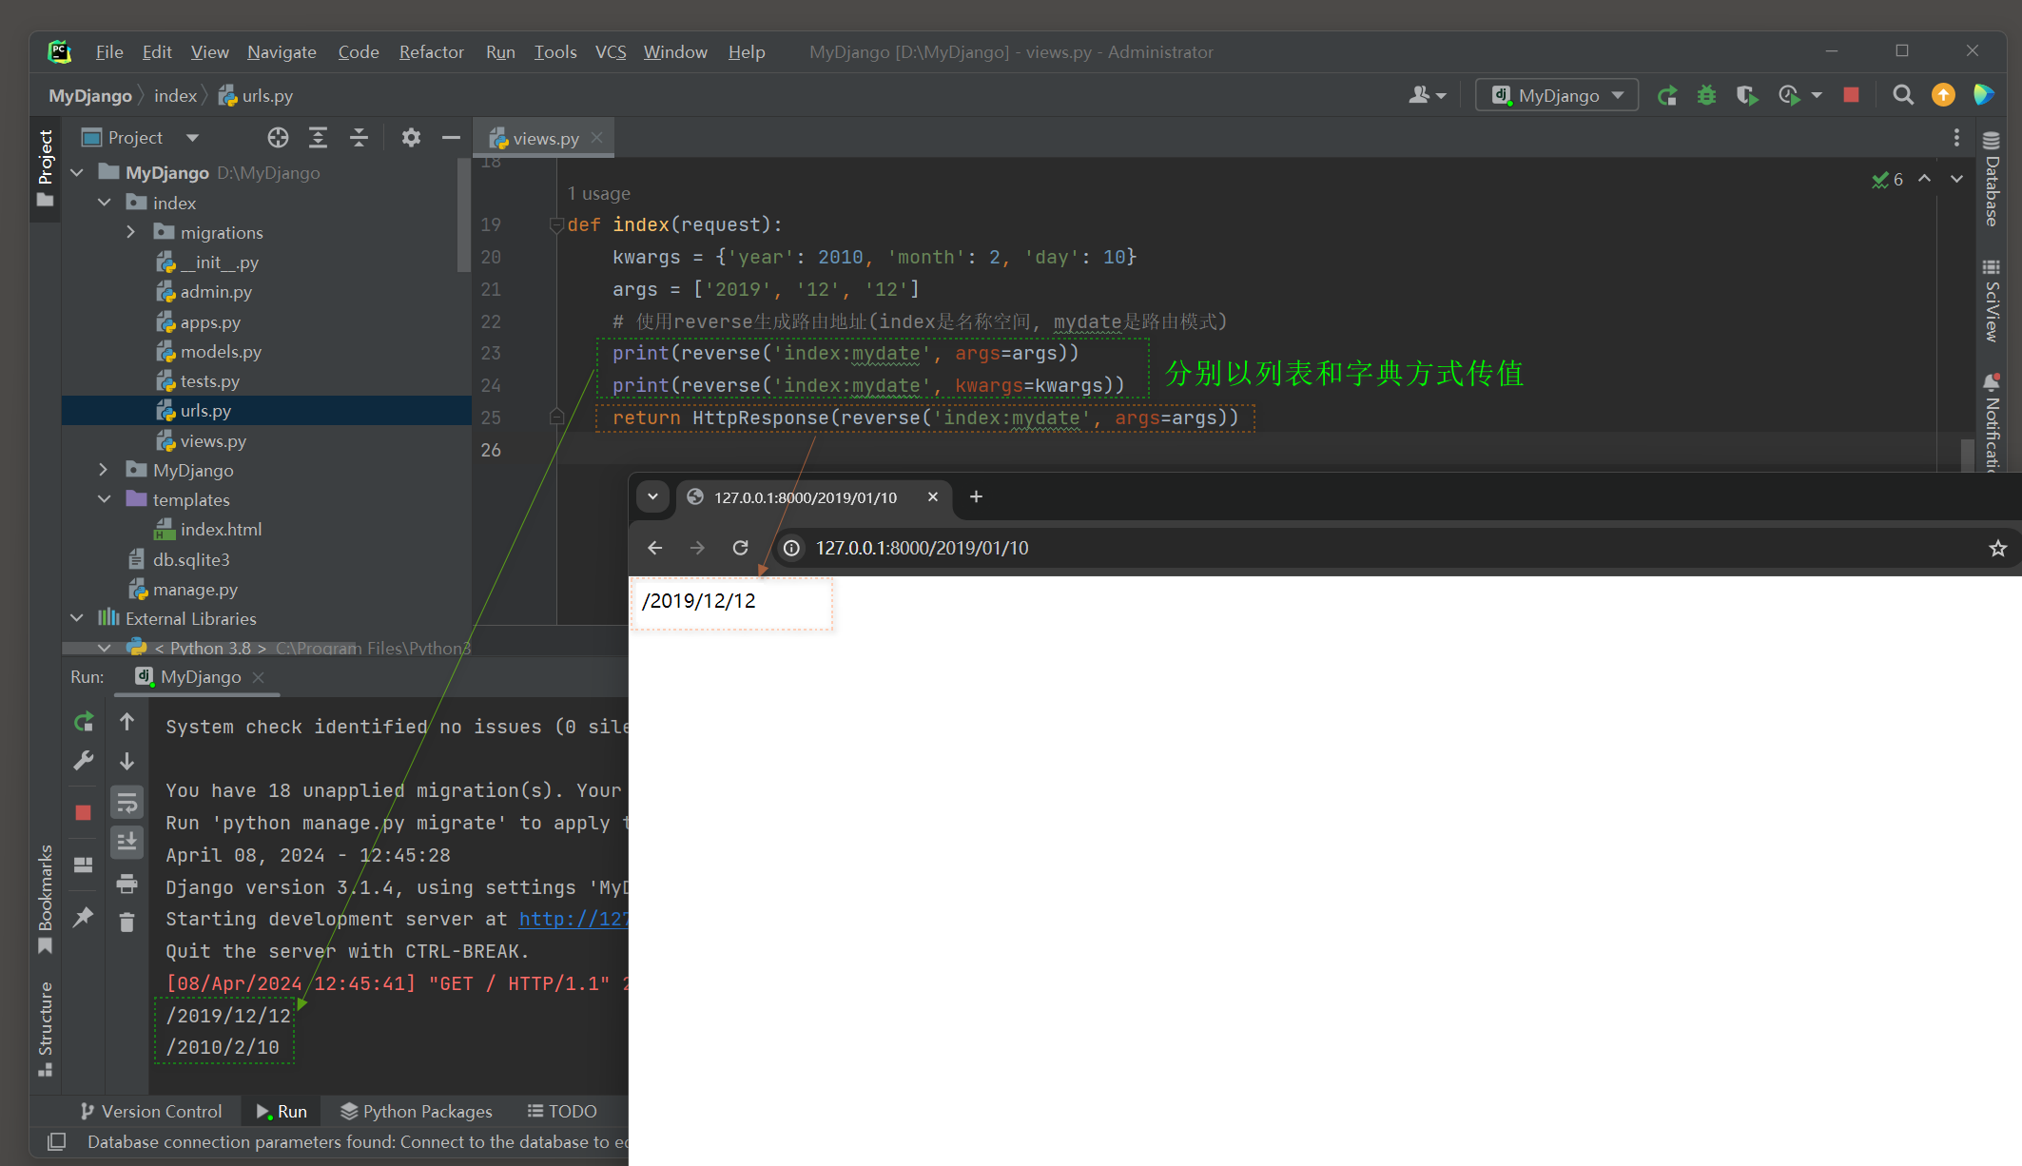Screen dimensions: 2022x1166
Task: Stop the running MyDjango process in toolbar
Action: point(1851,95)
